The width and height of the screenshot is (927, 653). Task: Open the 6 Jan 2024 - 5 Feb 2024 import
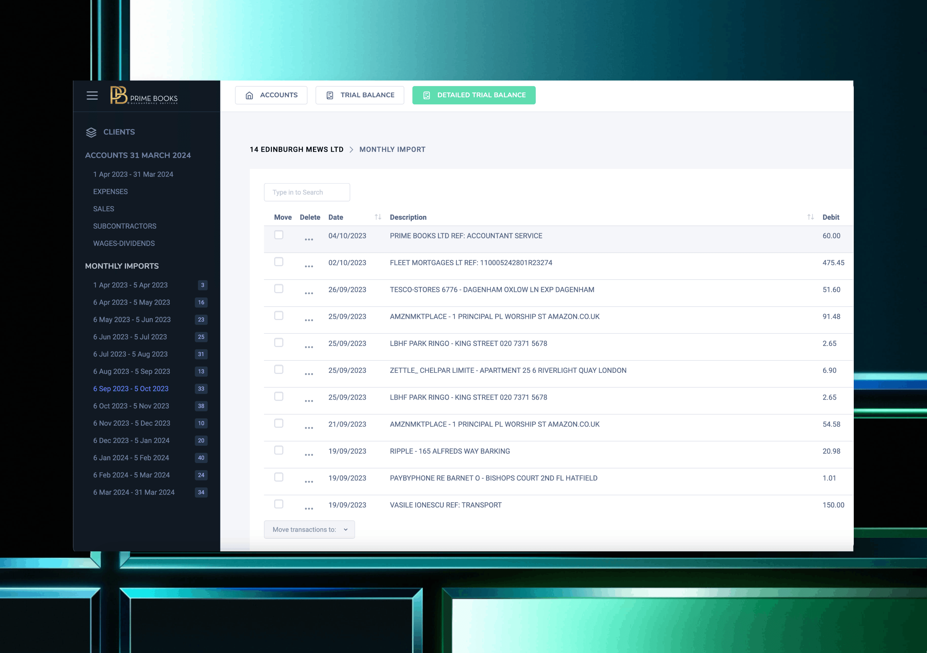coord(131,458)
